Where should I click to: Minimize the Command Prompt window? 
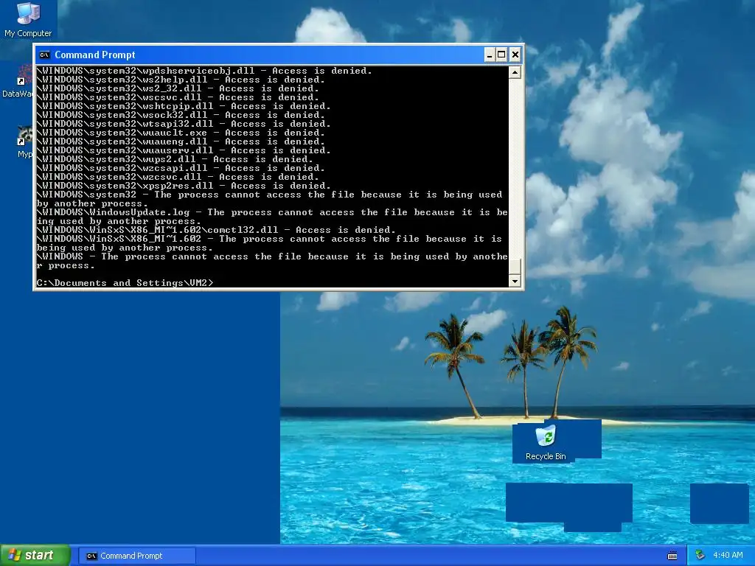coord(490,55)
